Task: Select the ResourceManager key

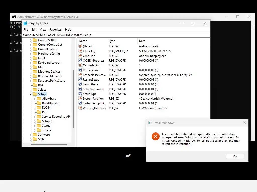Action: [50, 76]
